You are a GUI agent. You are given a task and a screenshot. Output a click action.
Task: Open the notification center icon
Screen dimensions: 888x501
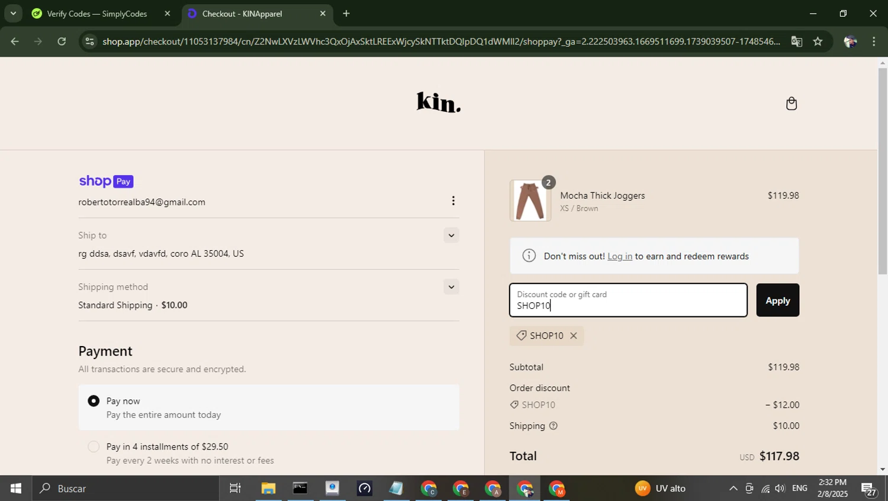tap(868, 489)
